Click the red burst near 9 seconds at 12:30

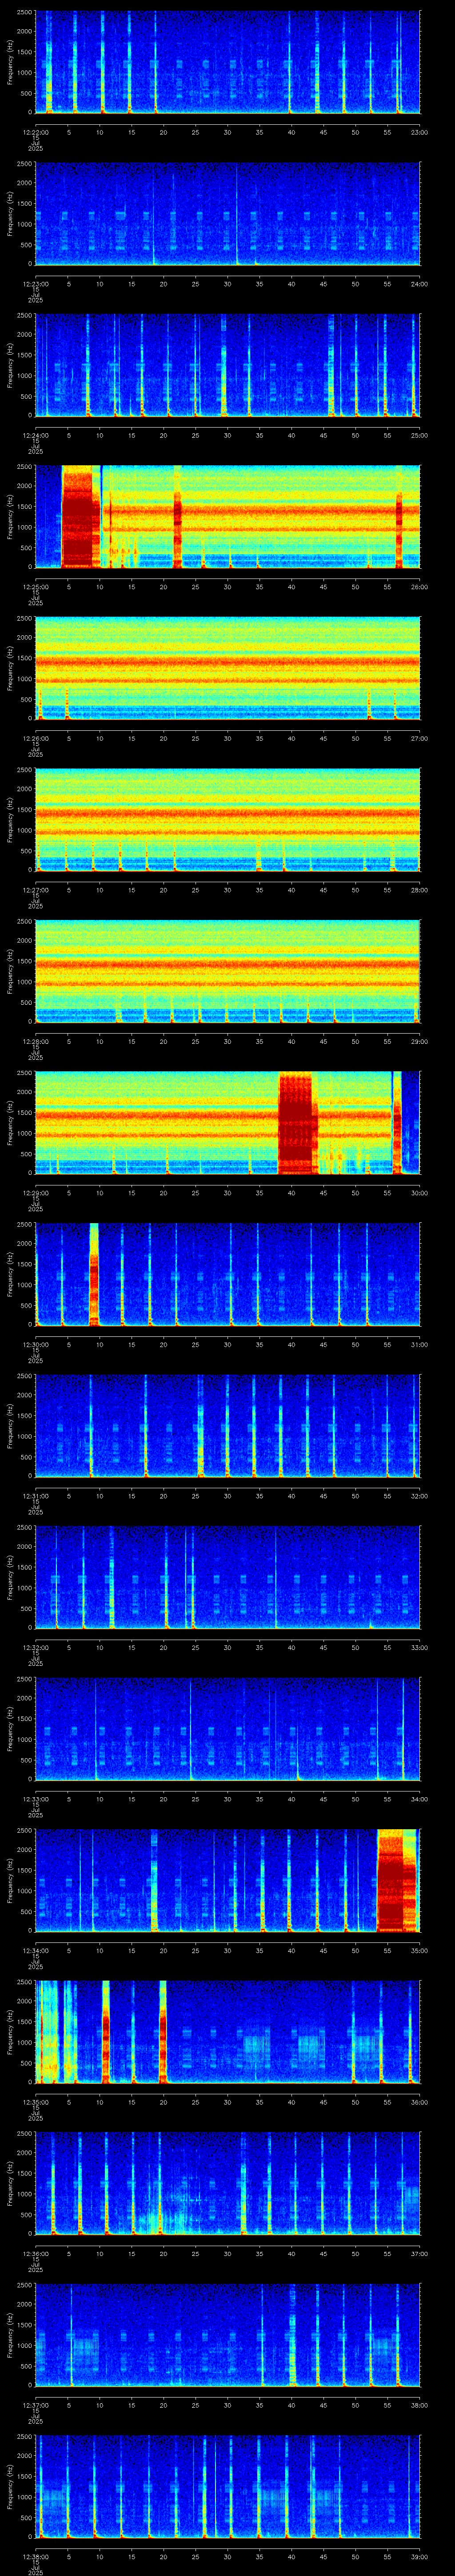pos(94,1274)
